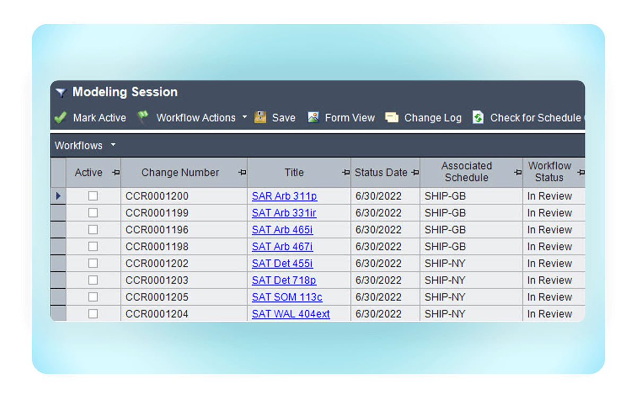Viewport: 637px width, 398px height.
Task: Open the SAT WAL 404ext link
Action: coord(290,314)
